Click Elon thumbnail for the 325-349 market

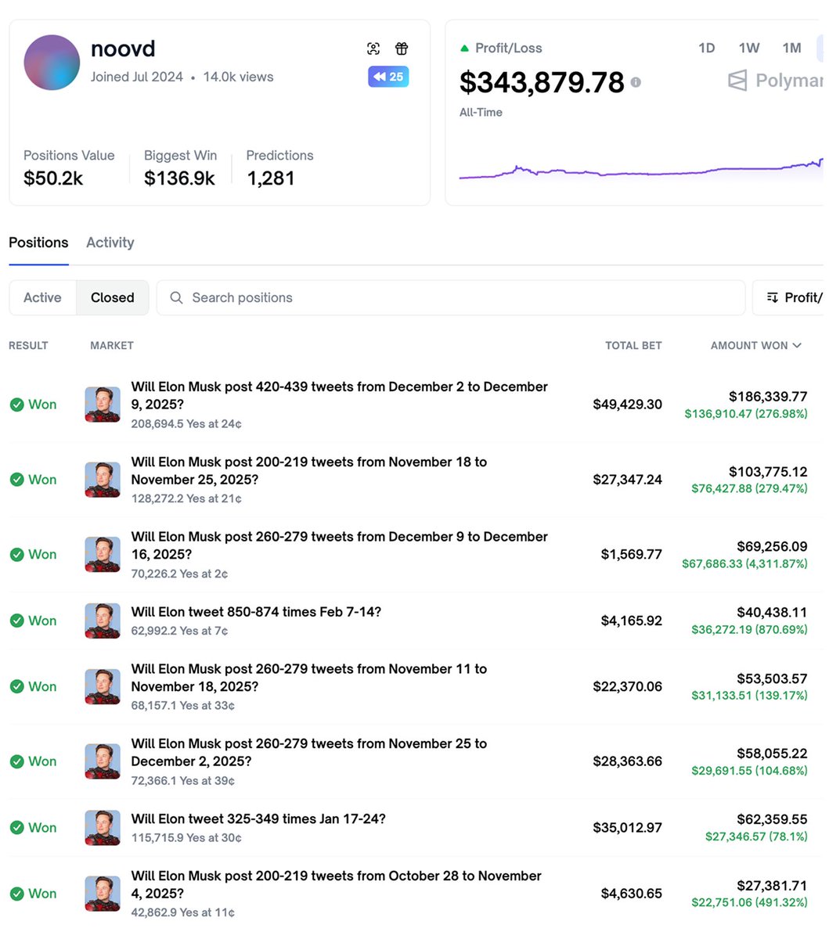coord(103,828)
